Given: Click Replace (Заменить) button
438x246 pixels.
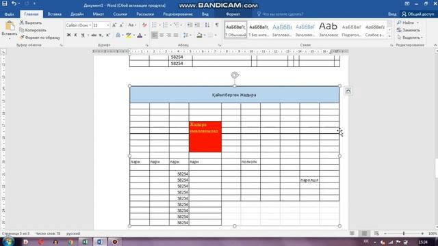Looking at the screenshot, I should (x=408, y=30).
